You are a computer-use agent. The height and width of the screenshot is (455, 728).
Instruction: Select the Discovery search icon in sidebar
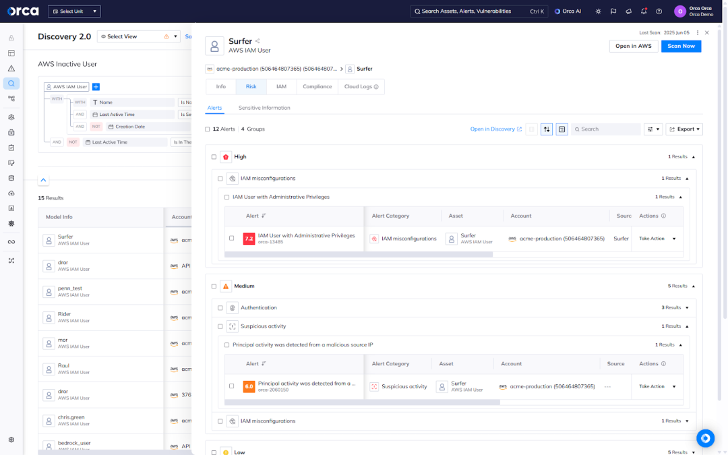[x=11, y=84]
